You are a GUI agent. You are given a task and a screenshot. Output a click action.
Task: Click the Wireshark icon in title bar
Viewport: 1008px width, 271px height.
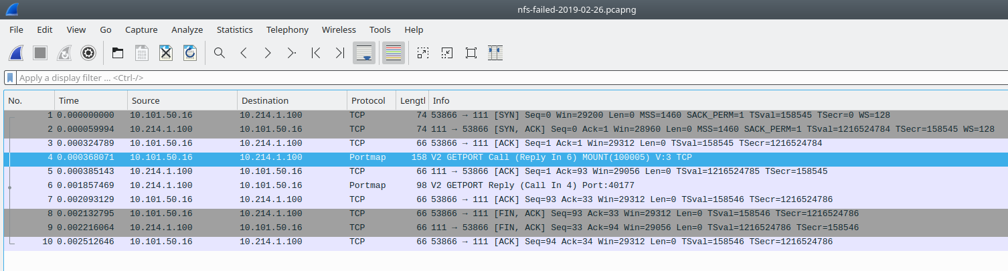12,9
